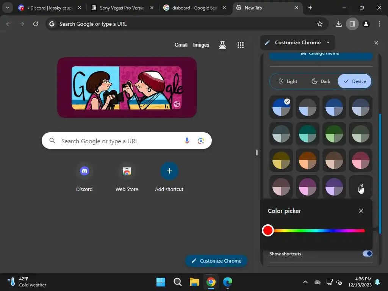Click the side panel resize handle
The height and width of the screenshot is (291, 388).
tap(257, 152)
